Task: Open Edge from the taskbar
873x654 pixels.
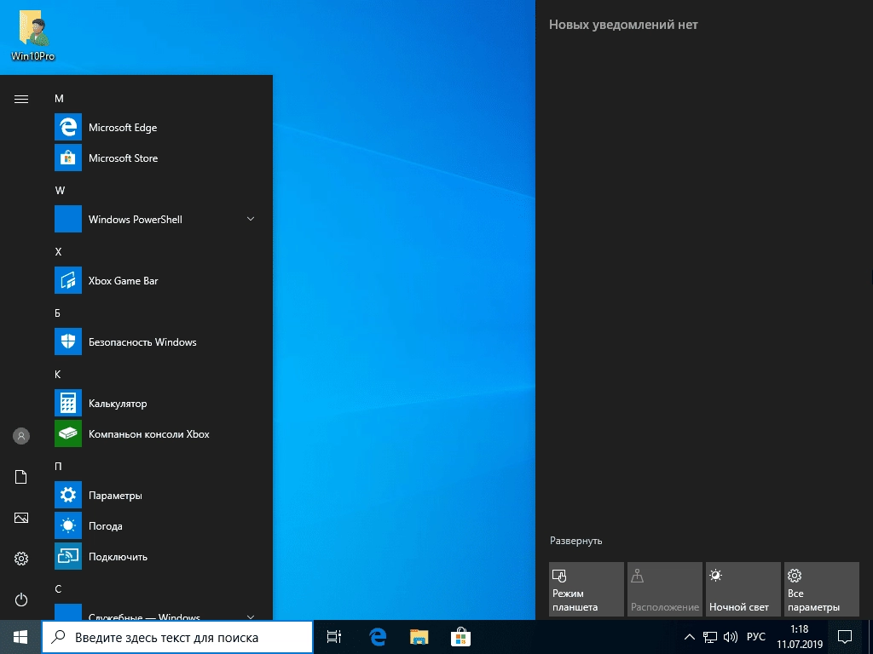Action: [x=378, y=637]
